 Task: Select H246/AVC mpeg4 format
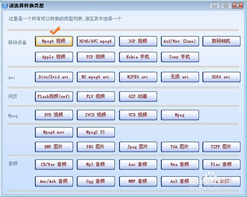click(x=96, y=41)
